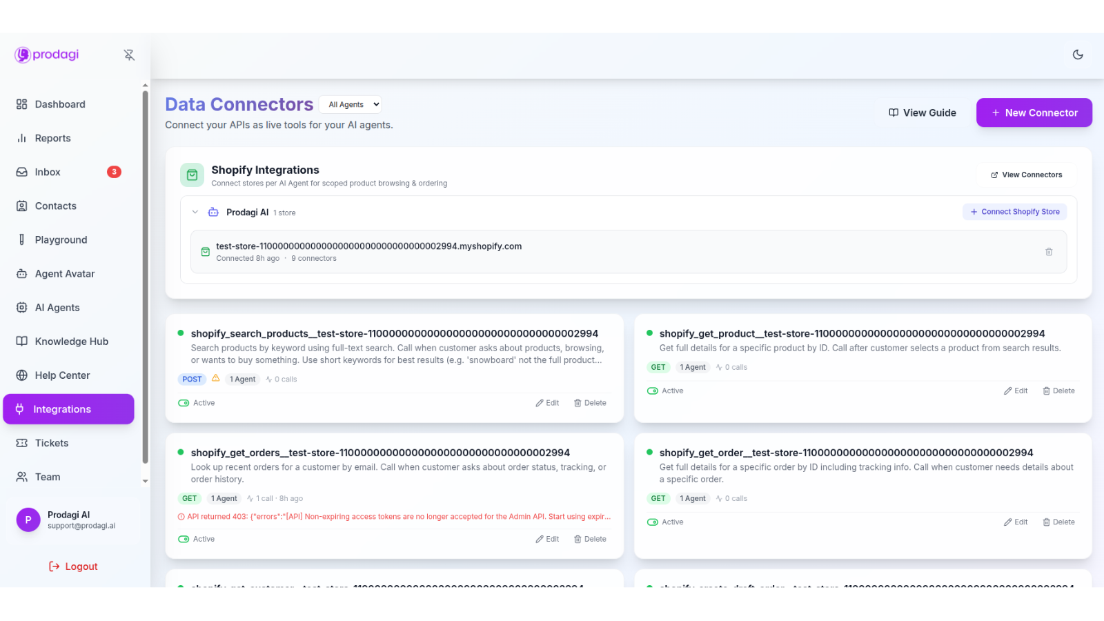
Task: Delete the shopify_get_product connector
Action: pos(1058,391)
